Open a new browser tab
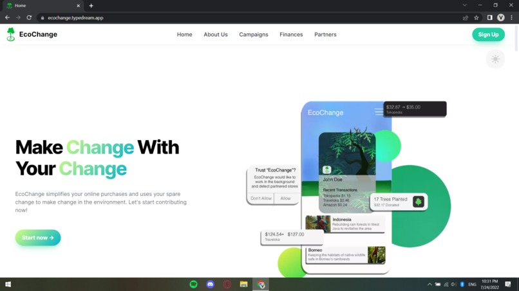519x291 pixels. pyautogui.click(x=91, y=6)
